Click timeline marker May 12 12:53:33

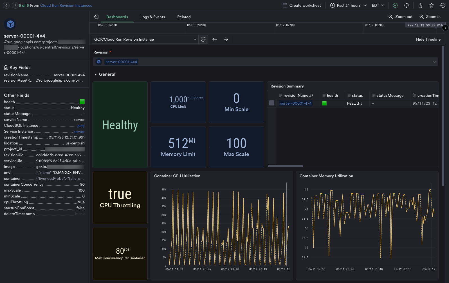point(425,25)
